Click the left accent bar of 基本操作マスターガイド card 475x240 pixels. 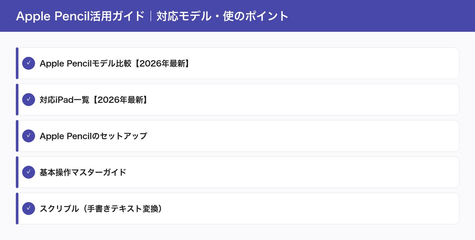[17, 172]
